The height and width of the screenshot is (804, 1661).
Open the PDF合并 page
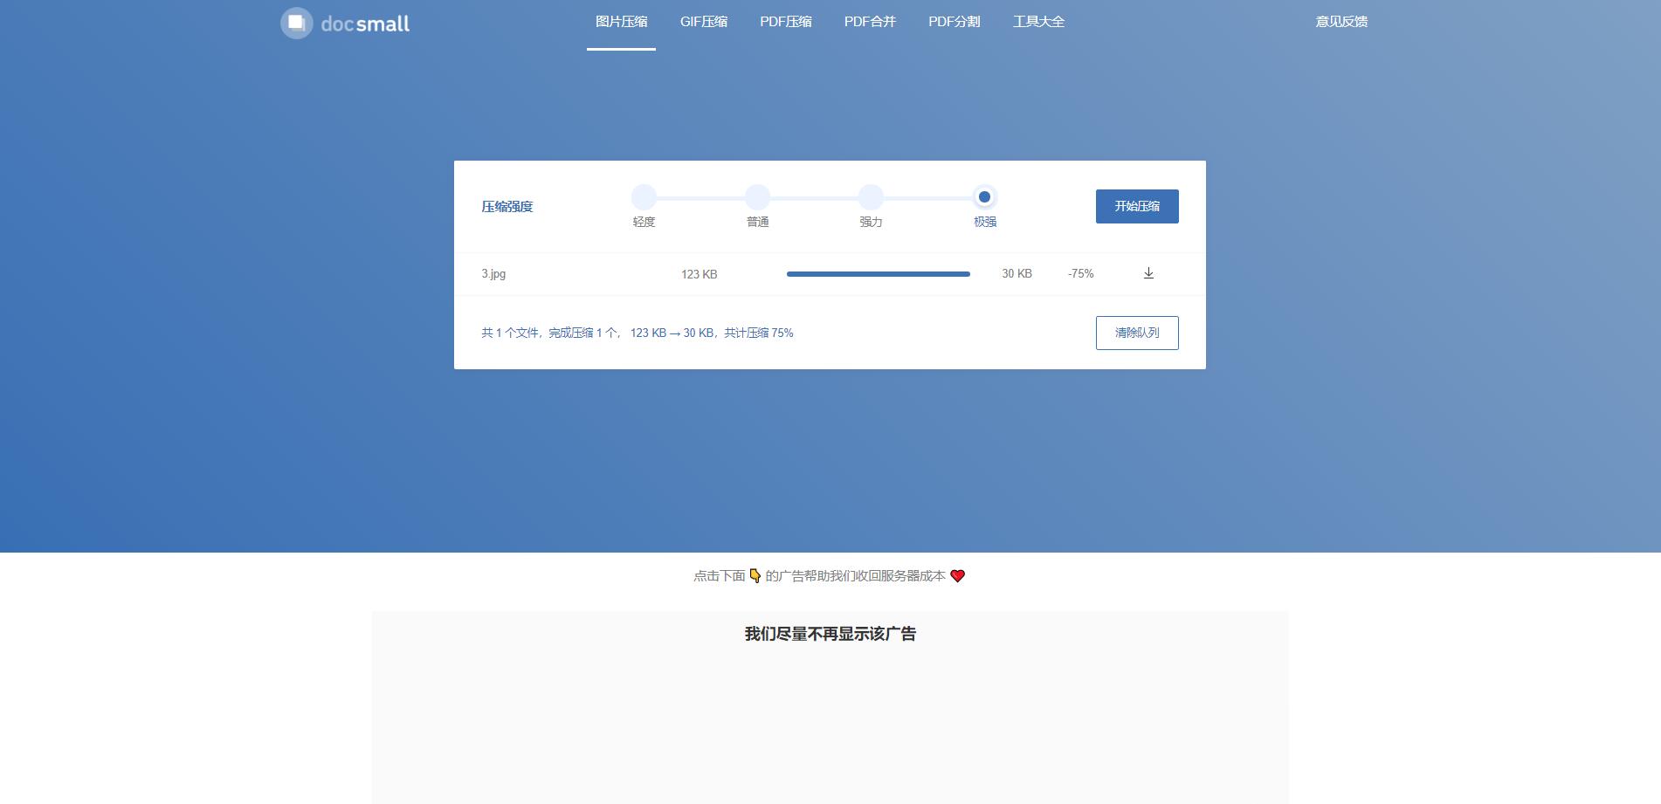click(x=869, y=21)
